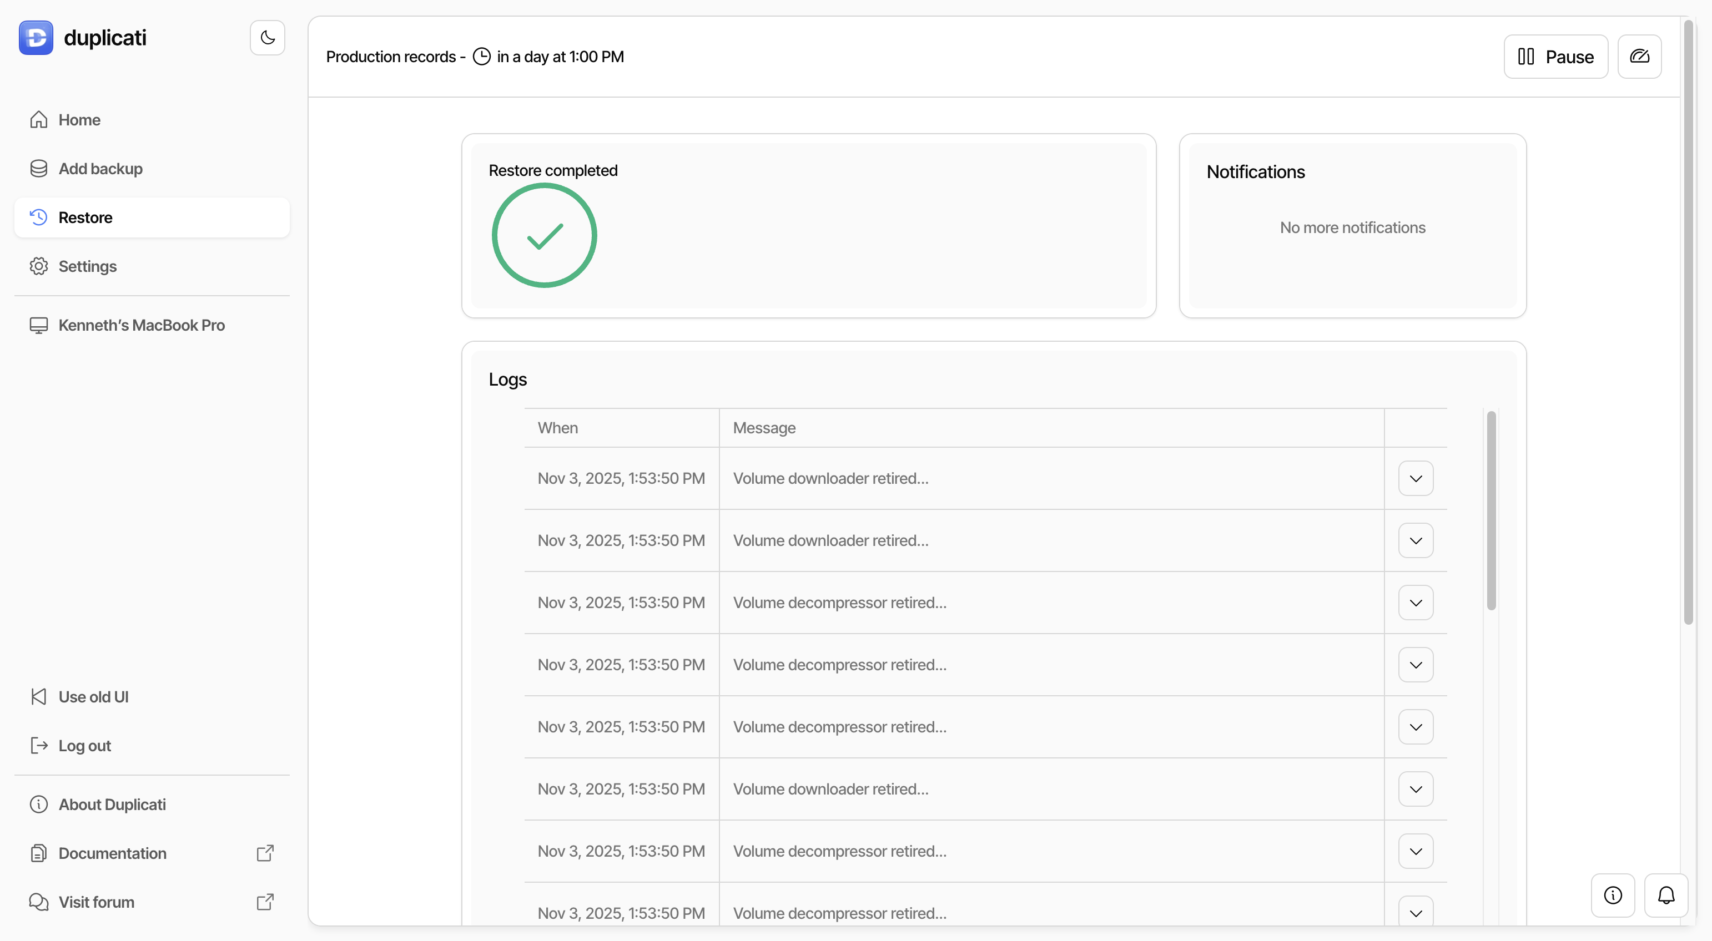Click the green restore completed checkmark
This screenshot has height=941, width=1712.
pyautogui.click(x=545, y=236)
